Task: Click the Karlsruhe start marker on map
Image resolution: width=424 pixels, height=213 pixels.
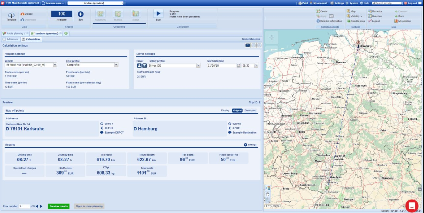Action: point(327,188)
